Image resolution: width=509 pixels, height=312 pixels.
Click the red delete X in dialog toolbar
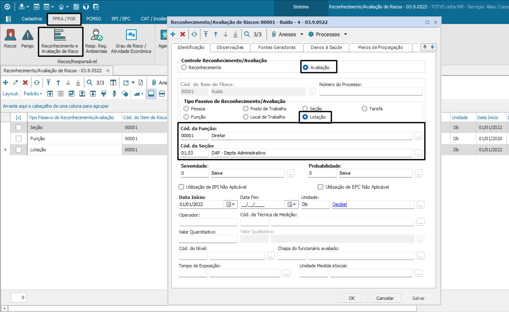[183, 34]
